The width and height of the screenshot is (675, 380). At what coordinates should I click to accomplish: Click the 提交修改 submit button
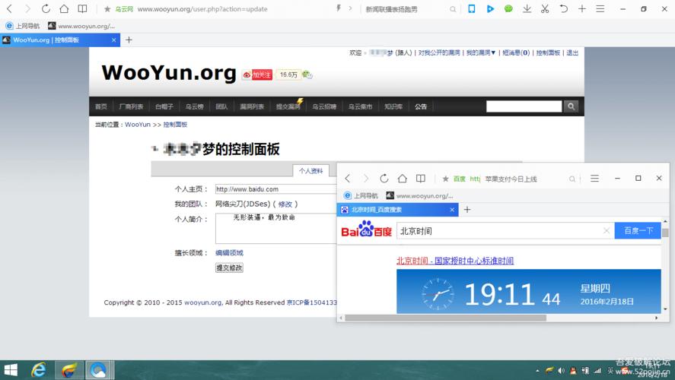coord(230,268)
